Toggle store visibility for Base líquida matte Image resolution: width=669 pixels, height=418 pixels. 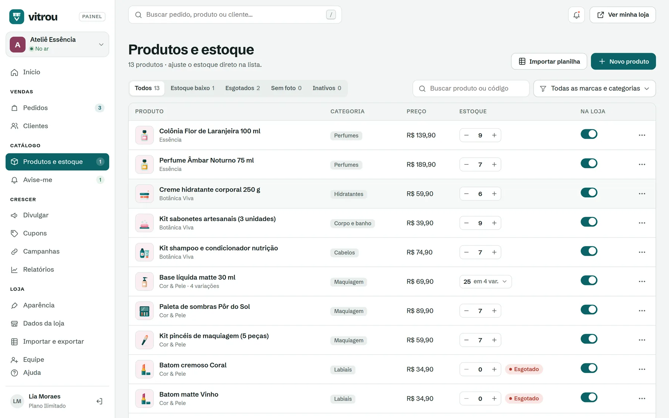click(589, 281)
